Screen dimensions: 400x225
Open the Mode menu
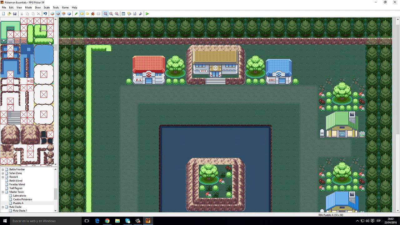pos(28,7)
